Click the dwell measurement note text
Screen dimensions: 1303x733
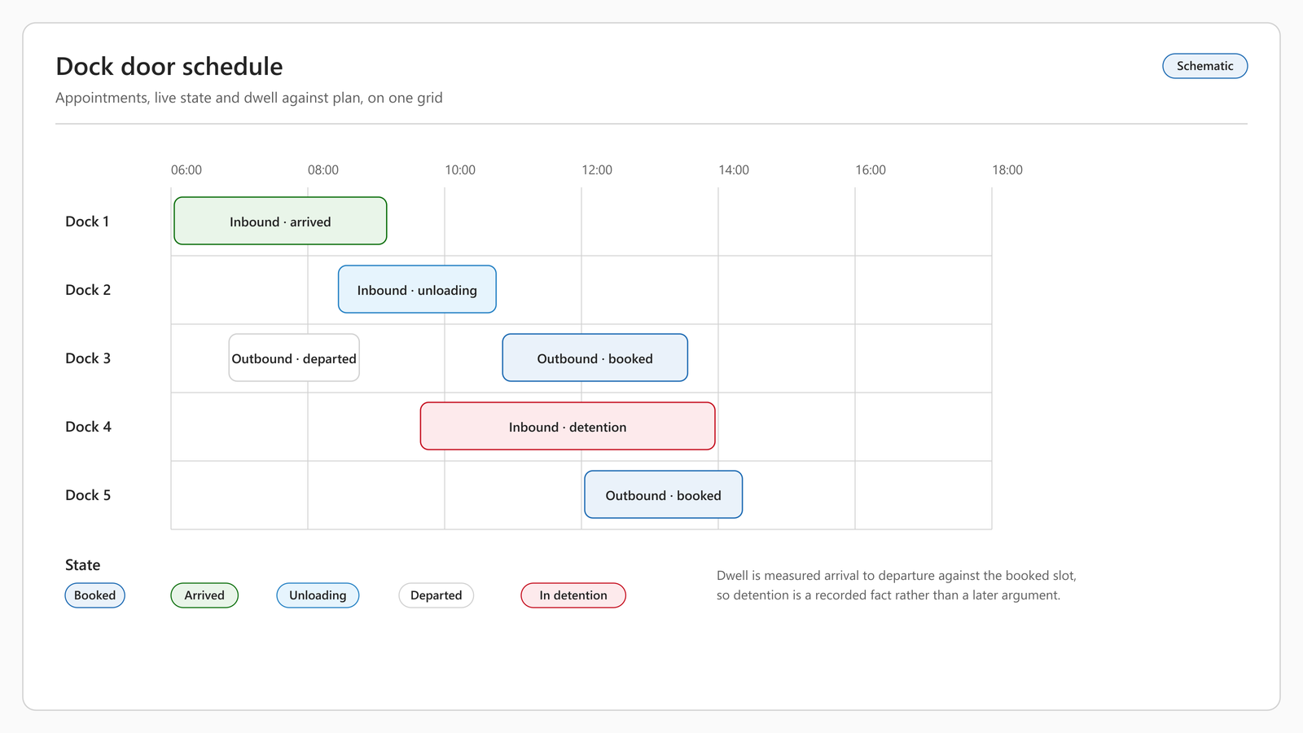coord(897,586)
